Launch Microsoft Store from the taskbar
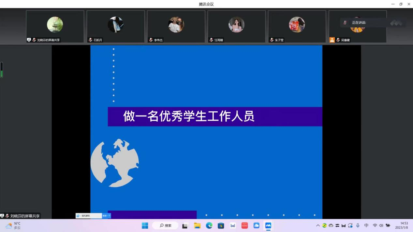 coord(221,225)
